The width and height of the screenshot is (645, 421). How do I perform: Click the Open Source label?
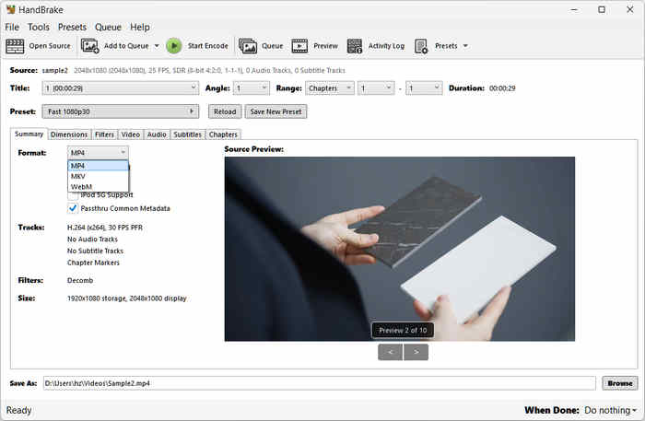click(x=50, y=46)
